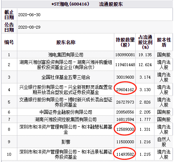Click percentage 2.826
This screenshot has width=174, height=162.
pyautogui.click(x=145, y=102)
